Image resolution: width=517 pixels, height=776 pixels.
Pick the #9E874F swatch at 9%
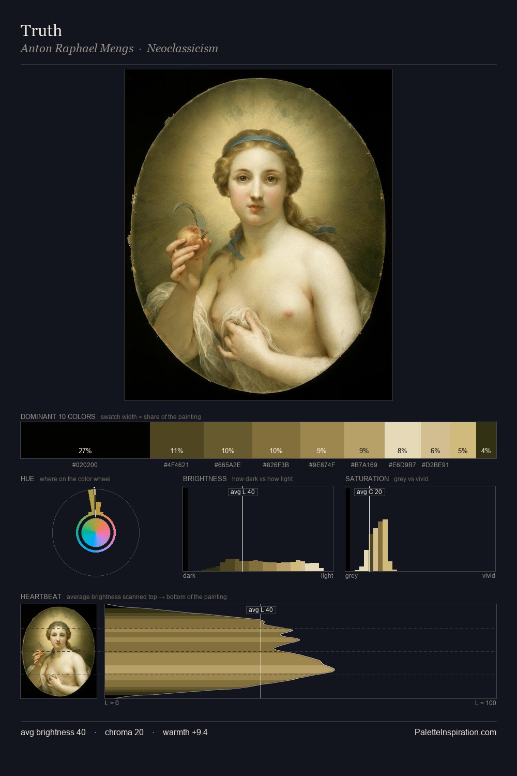point(322,440)
